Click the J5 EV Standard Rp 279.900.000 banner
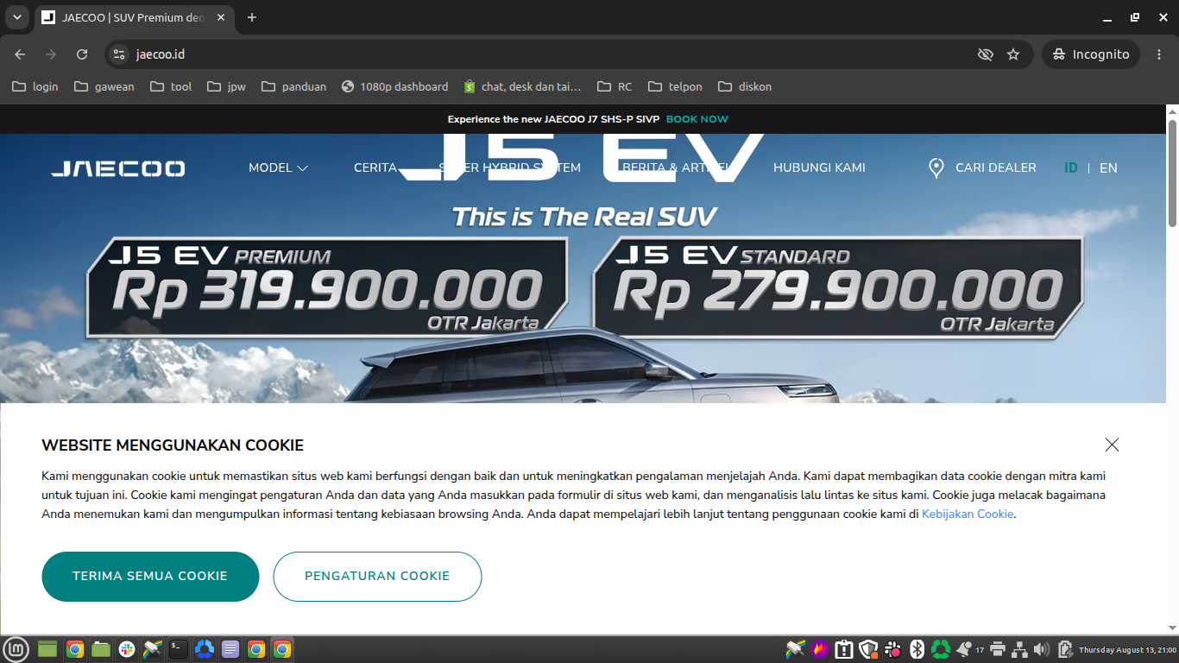Screen dimensions: 1179x663 click(838, 287)
